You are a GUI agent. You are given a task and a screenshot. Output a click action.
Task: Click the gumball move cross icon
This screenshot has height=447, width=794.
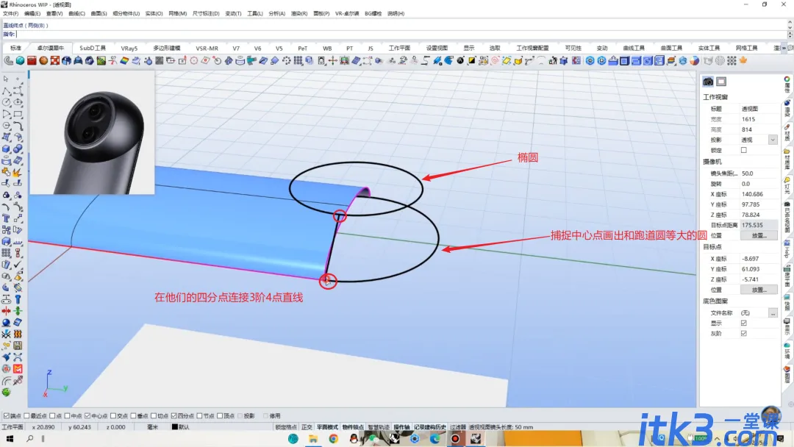(x=333, y=61)
